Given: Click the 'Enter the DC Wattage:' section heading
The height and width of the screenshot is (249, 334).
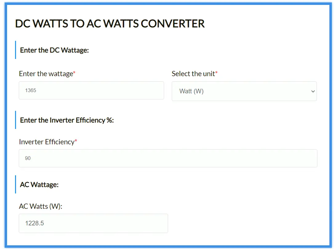Looking at the screenshot, I should point(54,50).
